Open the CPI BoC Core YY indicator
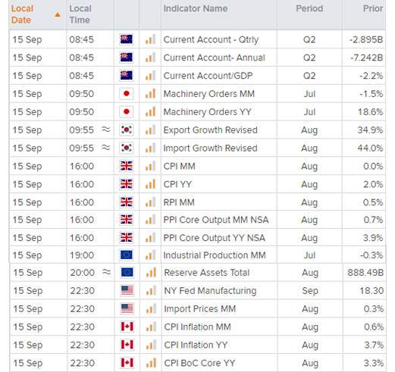395x372 pixels. click(x=199, y=363)
